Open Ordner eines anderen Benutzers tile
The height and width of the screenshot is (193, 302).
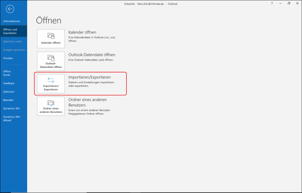(51, 106)
